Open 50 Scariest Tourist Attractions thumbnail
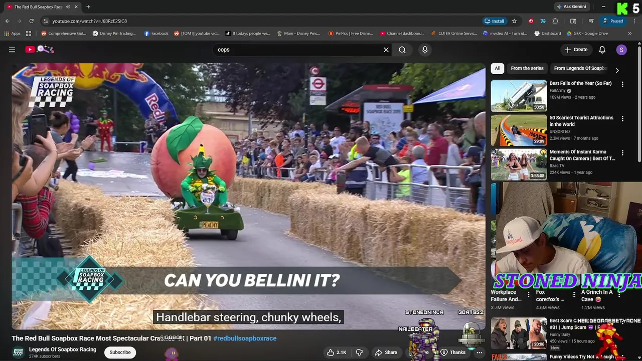This screenshot has height=361, width=642. coord(519,130)
